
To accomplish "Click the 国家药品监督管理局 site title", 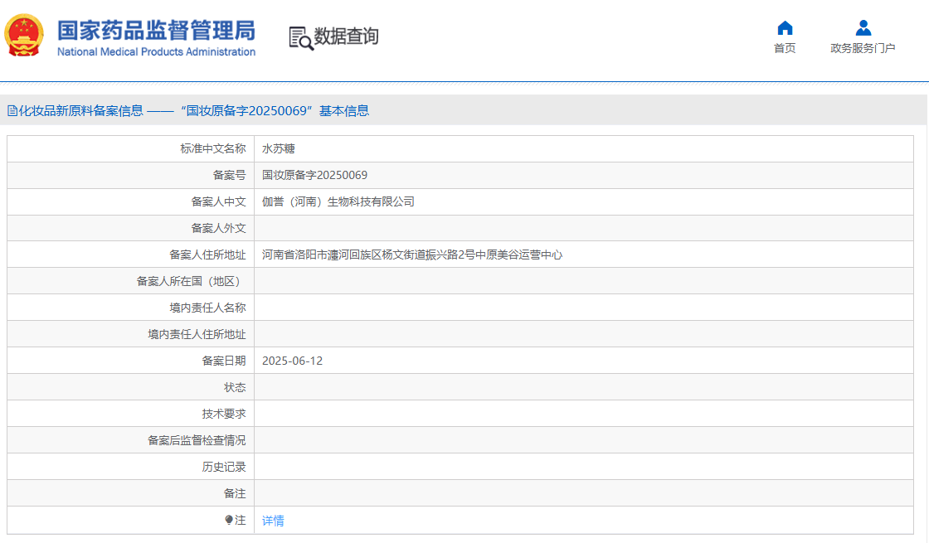I will click(x=156, y=29).
